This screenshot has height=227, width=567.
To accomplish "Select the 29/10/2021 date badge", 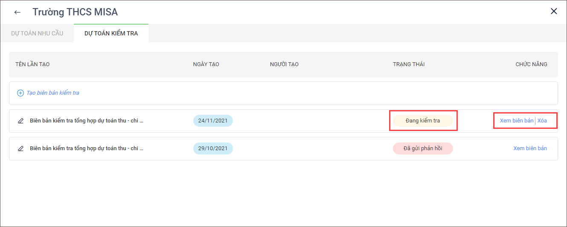I will (x=213, y=148).
